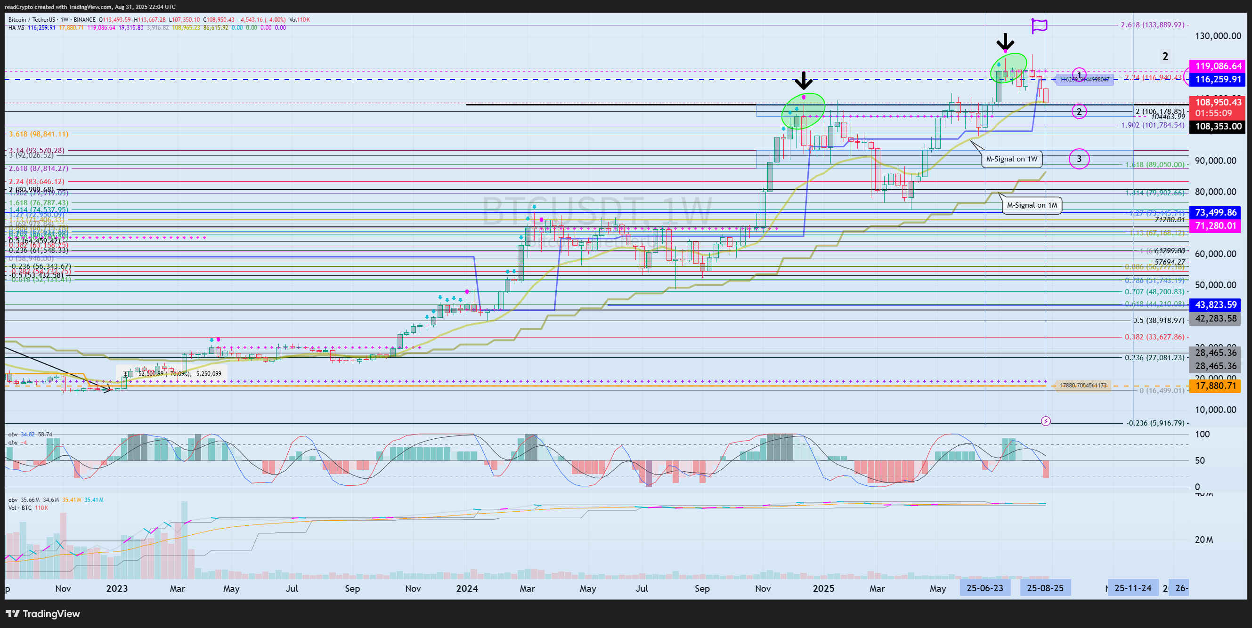Image resolution: width=1252 pixels, height=628 pixels.
Task: Click the readCrypto created with TradingView header
Action: pos(89,7)
